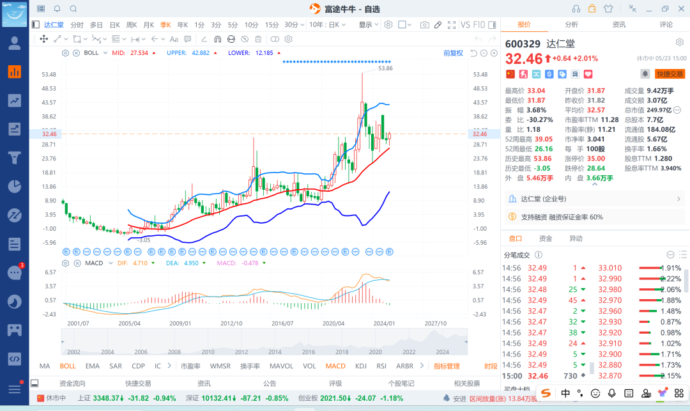
Task: Open the notification bell in the title bar
Action: [x=57, y=9]
